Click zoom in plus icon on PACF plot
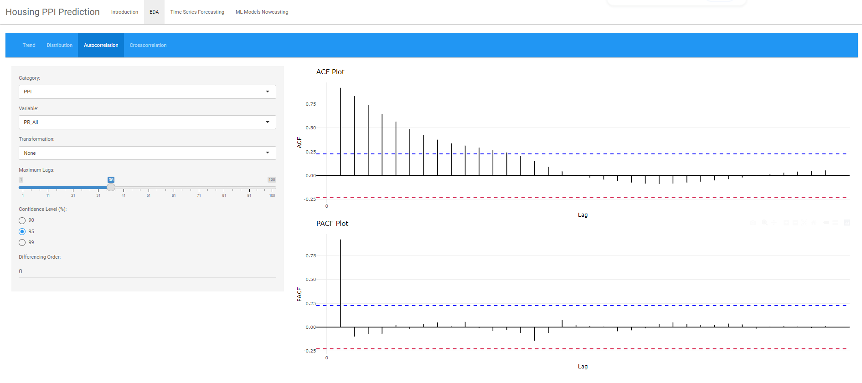862x383 pixels. pyautogui.click(x=786, y=223)
